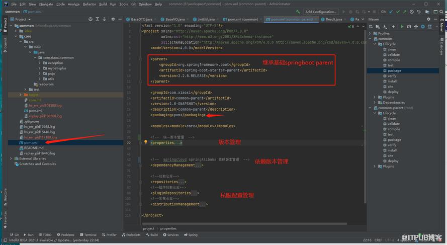Run Maven build green play icon
The height and width of the screenshot is (245, 447).
[402, 27]
